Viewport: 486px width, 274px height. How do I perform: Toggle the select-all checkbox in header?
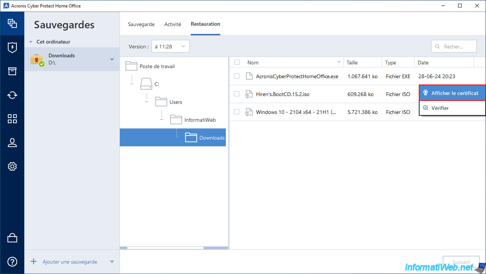click(237, 62)
